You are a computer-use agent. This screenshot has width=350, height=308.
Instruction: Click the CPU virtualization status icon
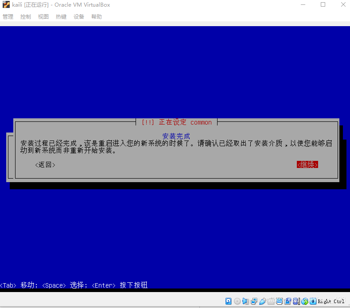coord(296,301)
